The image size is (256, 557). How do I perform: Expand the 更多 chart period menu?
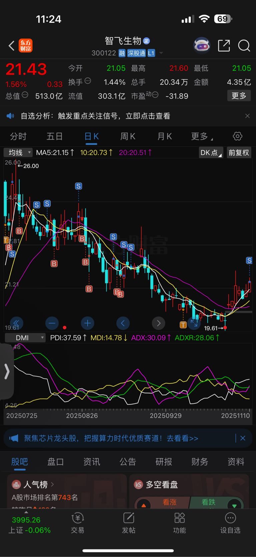202,136
